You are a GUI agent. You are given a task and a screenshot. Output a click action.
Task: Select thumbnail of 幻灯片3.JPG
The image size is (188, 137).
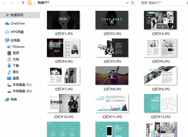160,20
